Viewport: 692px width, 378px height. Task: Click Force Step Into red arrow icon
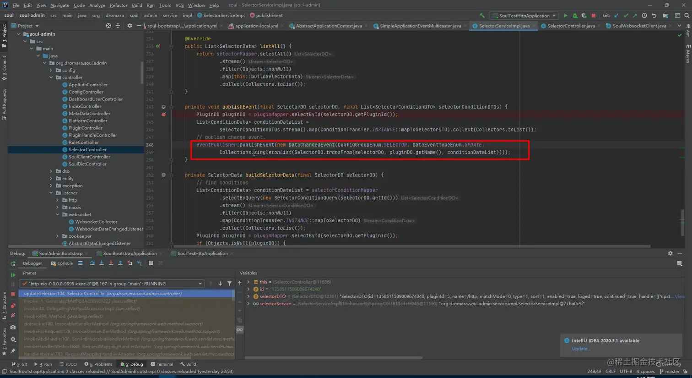(111, 263)
